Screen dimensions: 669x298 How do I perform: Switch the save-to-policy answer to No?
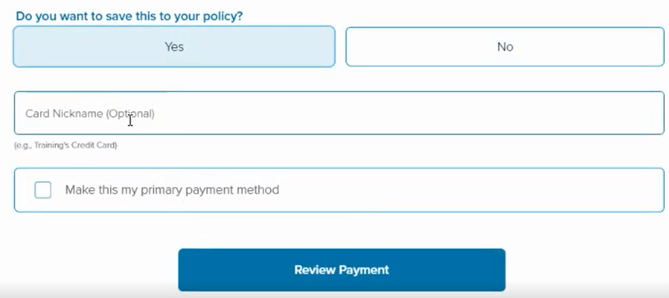pos(505,46)
